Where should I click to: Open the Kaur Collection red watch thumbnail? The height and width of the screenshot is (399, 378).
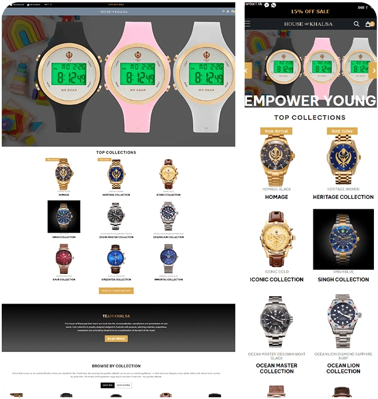coord(63,259)
